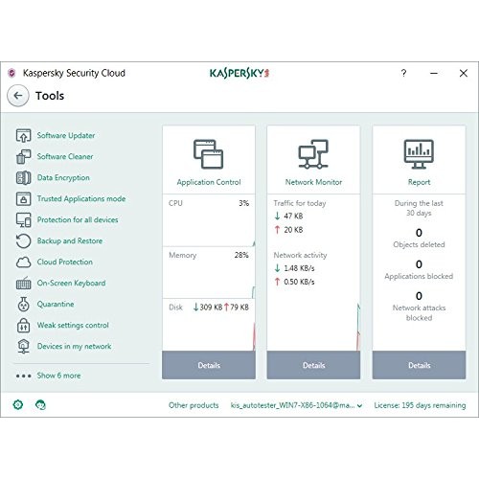Click the Network Monitor icon
This screenshot has height=479, width=479.
(x=313, y=154)
